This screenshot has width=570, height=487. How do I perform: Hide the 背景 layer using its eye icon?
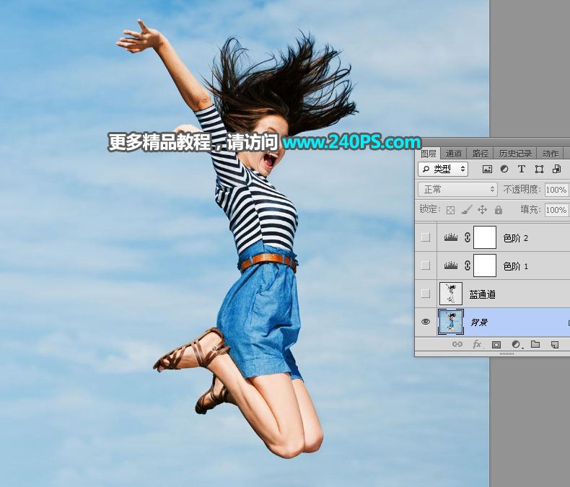pos(426,323)
